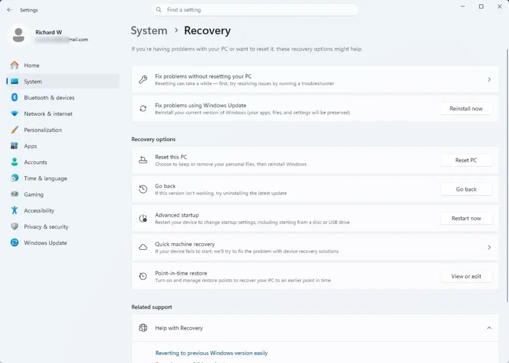The height and width of the screenshot is (363, 509).
Task: Click the Bluetooth icon in sidebar
Action: (x=14, y=97)
